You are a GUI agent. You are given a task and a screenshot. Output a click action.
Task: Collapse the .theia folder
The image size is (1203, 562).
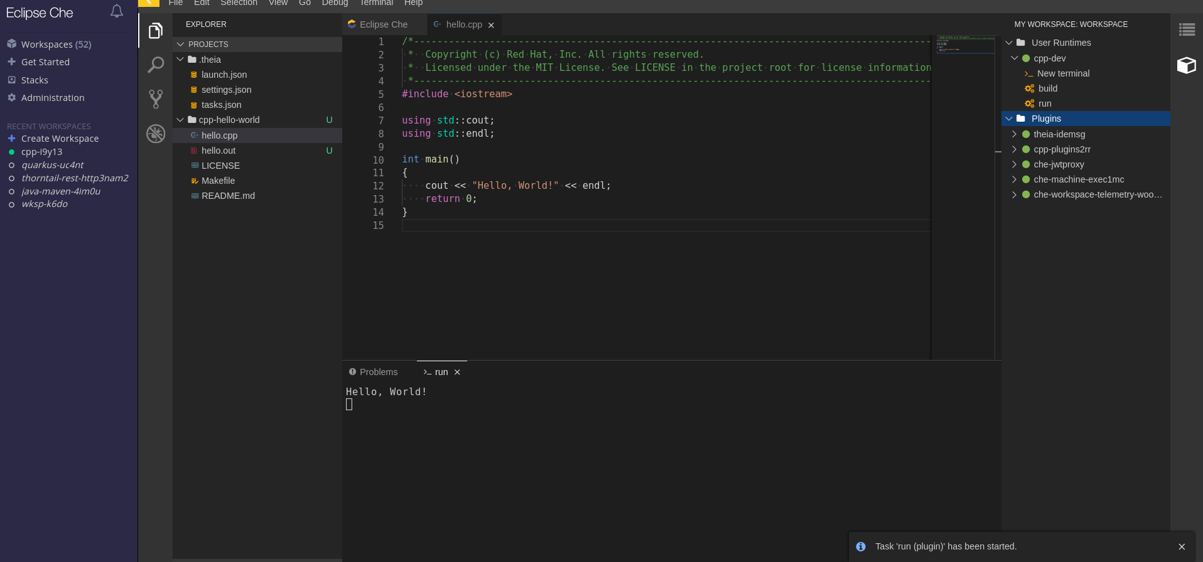181,60
